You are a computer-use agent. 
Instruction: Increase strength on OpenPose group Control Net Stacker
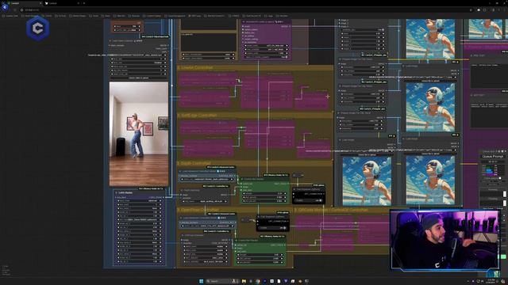pyautogui.click(x=282, y=255)
